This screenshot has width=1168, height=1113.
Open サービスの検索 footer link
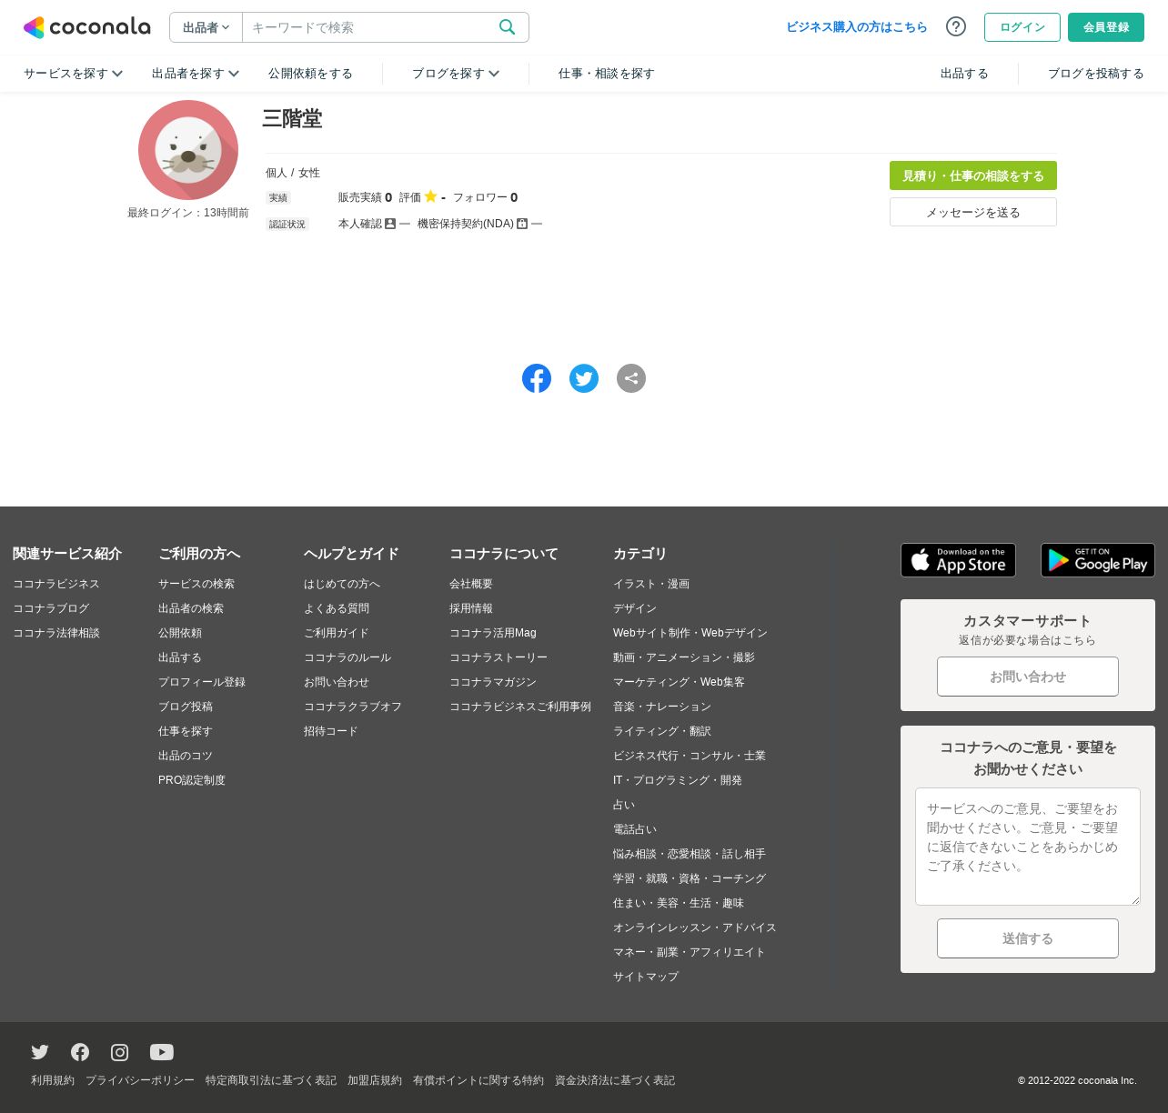pos(196,584)
